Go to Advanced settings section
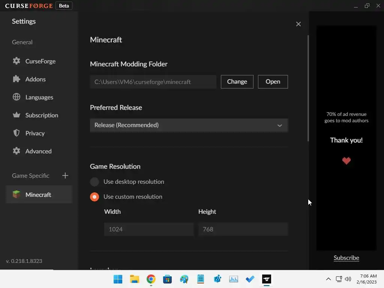Screen dimensions: 384x288 pos(39,151)
